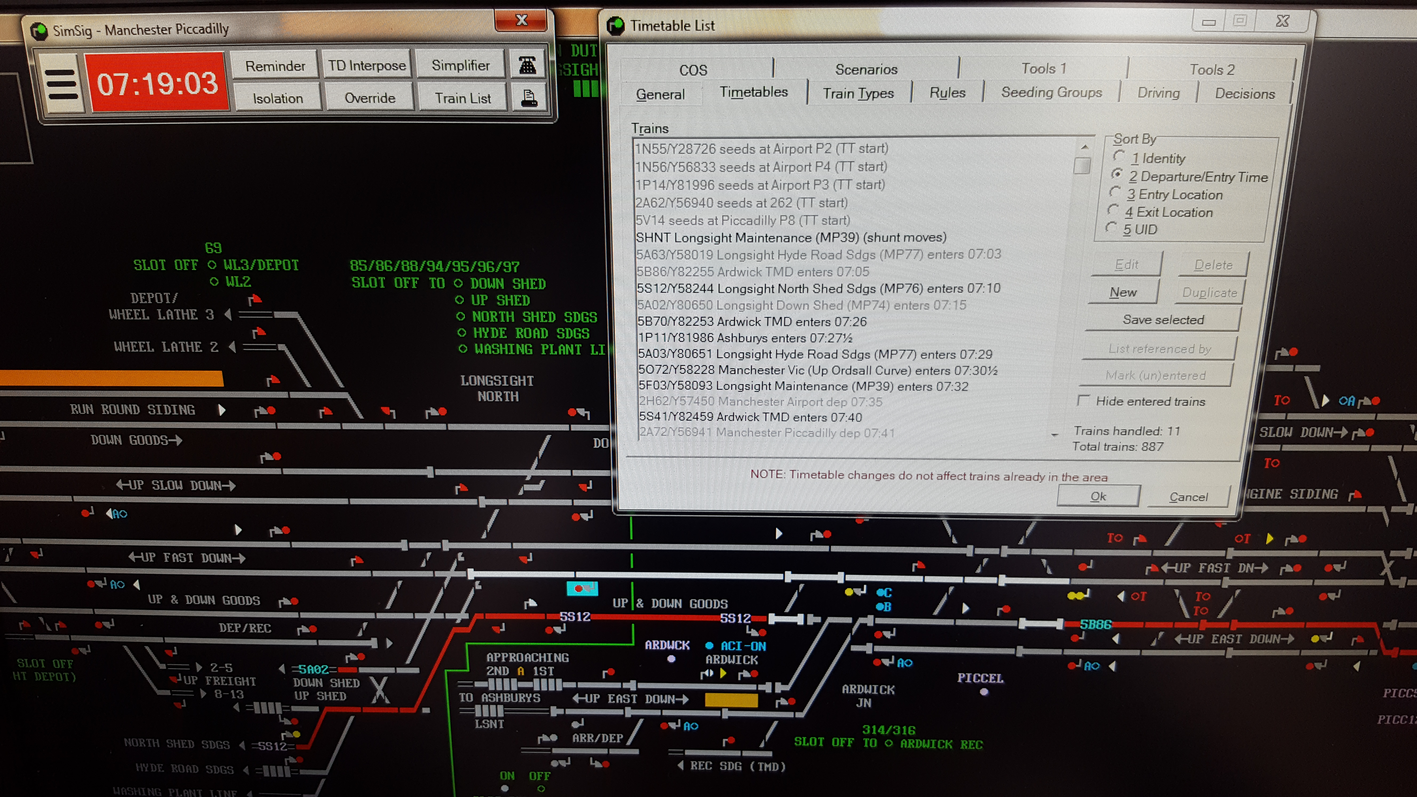
Task: Click the Wheel Lathe 3 shunt arrow
Action: tap(228, 315)
